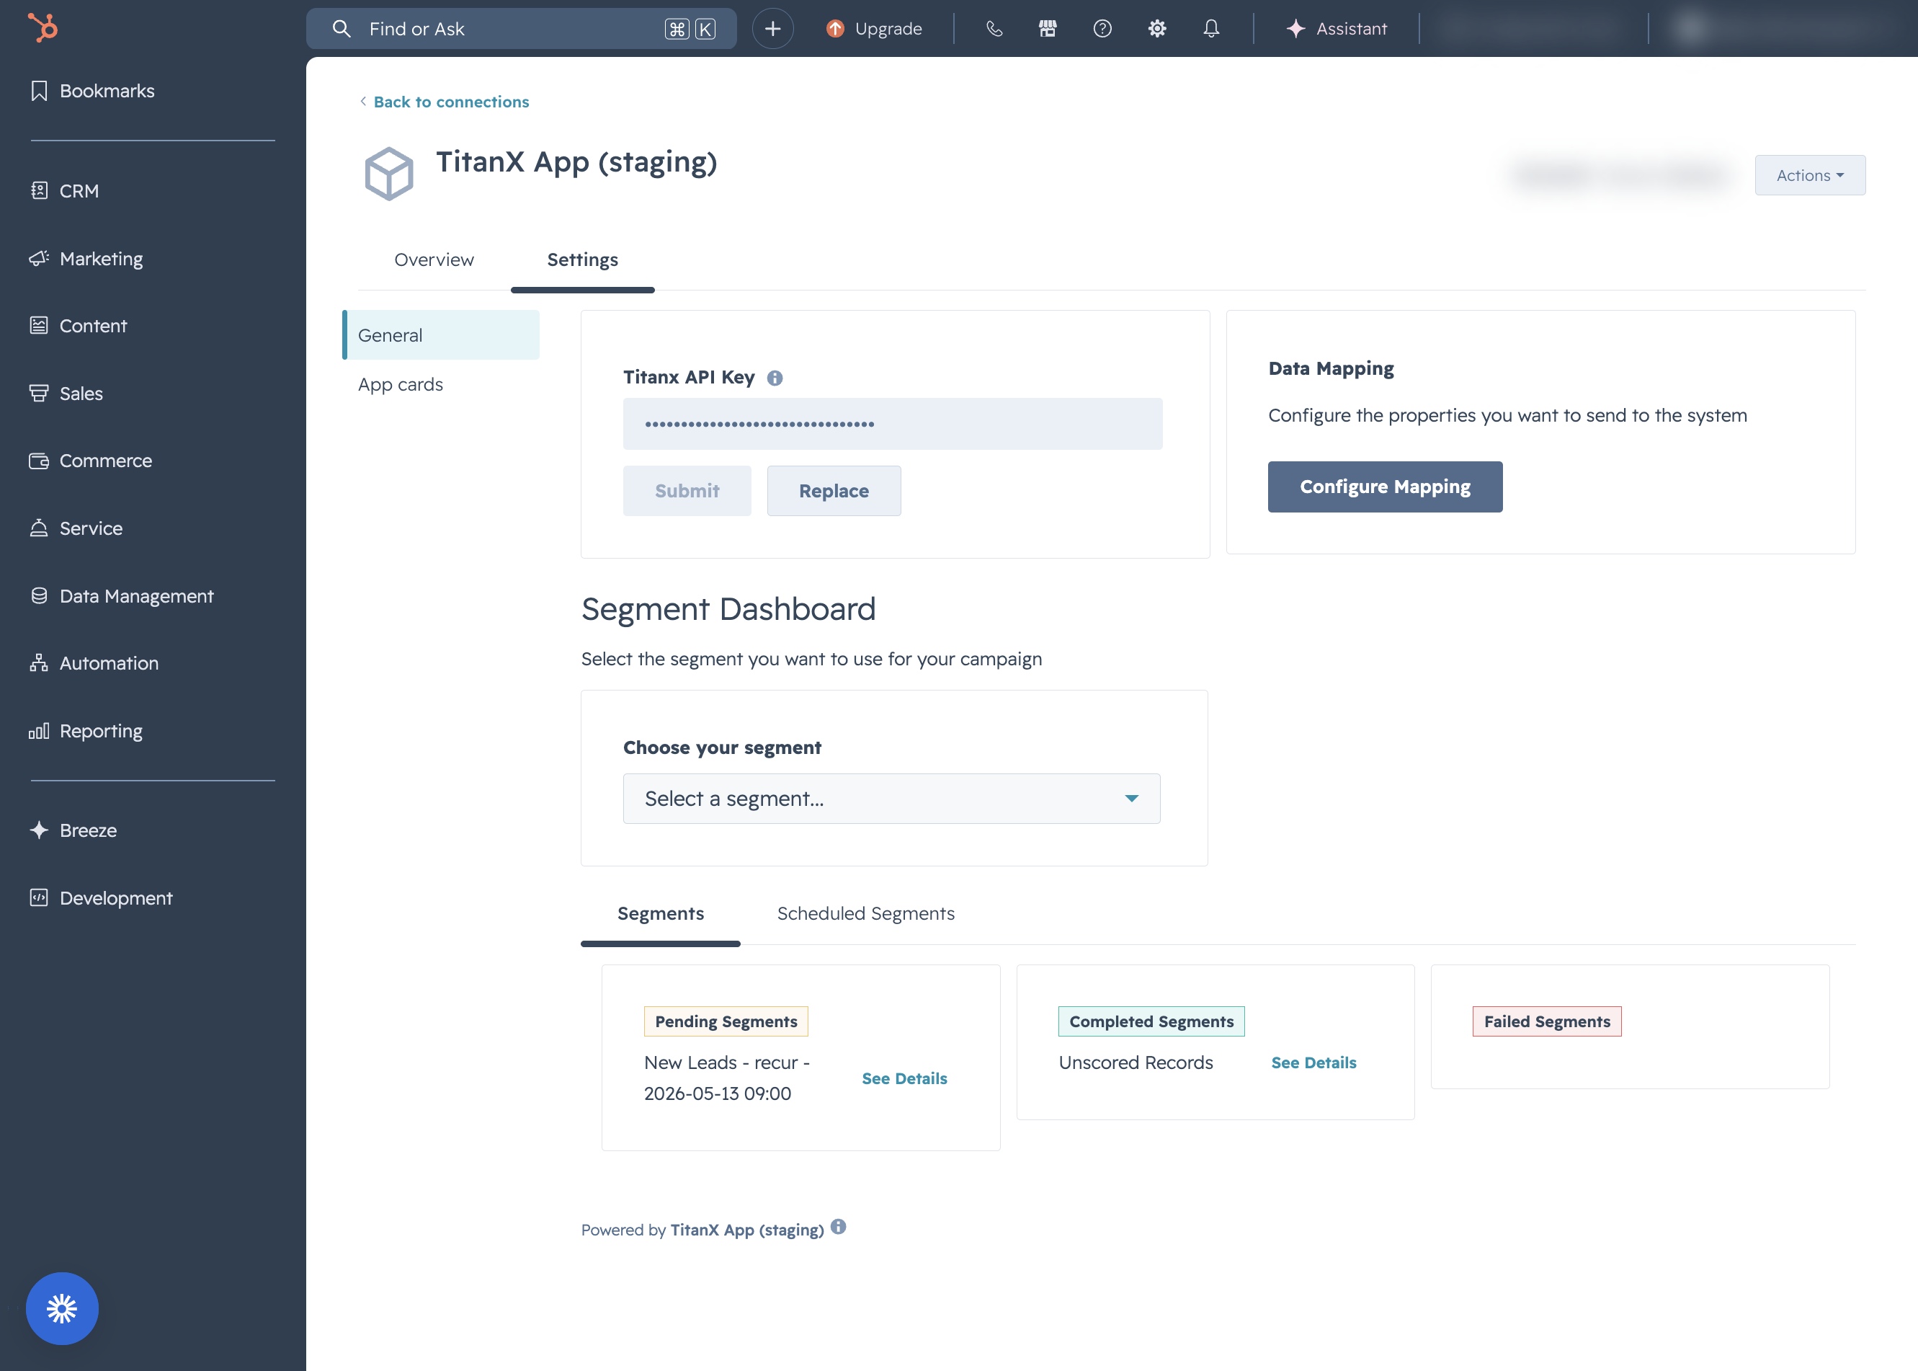The width and height of the screenshot is (1918, 1371).
Task: Click the segment dropdown caret arrow
Action: (1131, 799)
